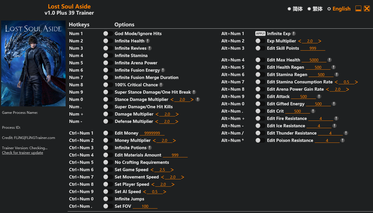The image size is (373, 213).
Task: Minimize the trainer window
Action: coord(358,8)
